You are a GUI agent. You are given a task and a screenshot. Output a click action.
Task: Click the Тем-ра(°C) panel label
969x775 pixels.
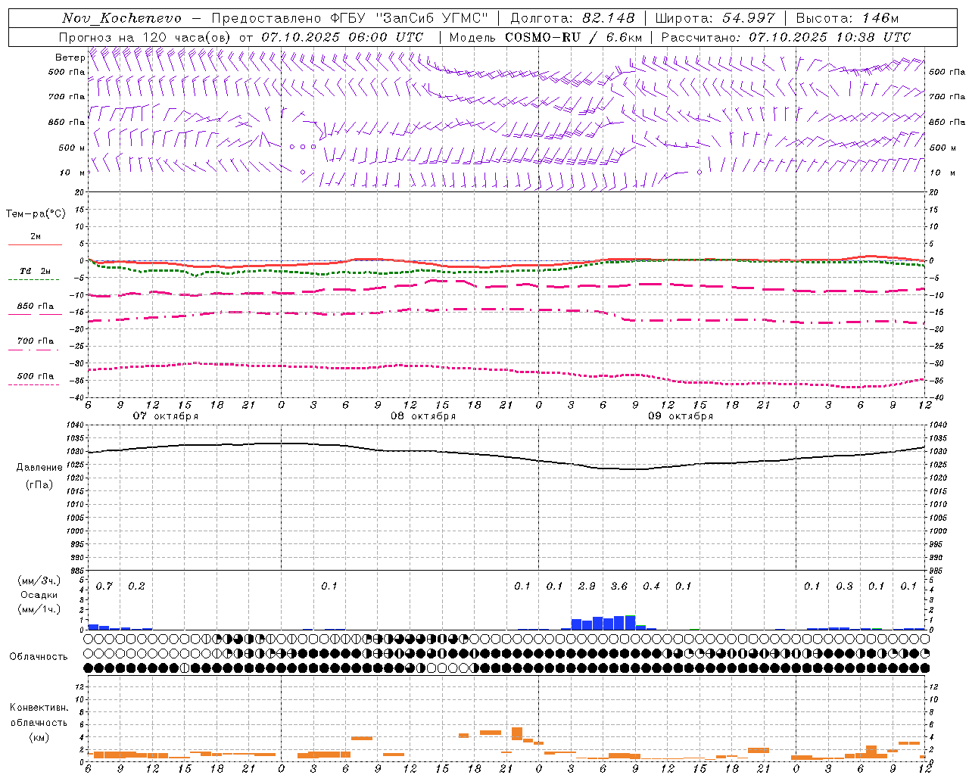point(36,214)
